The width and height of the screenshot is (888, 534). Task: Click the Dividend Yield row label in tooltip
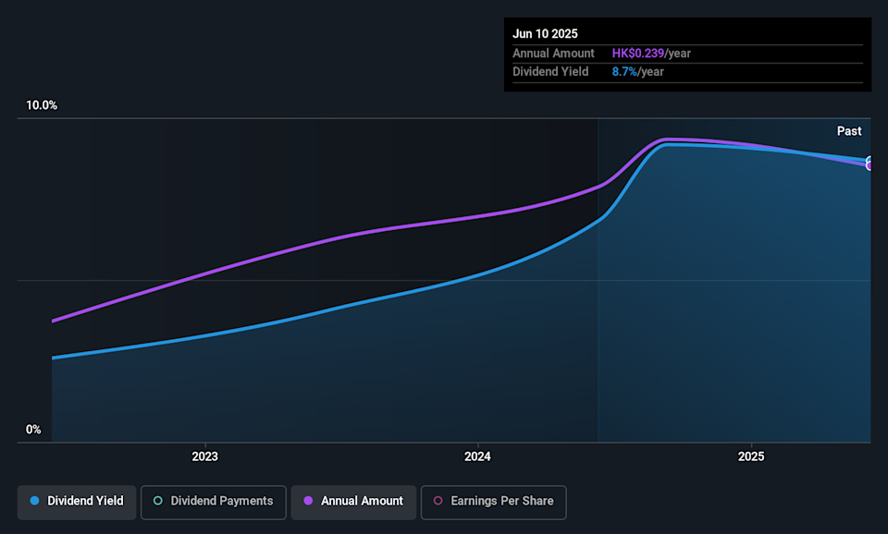point(550,72)
